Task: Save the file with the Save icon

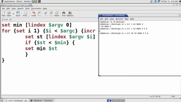Action: (x=18, y=14)
